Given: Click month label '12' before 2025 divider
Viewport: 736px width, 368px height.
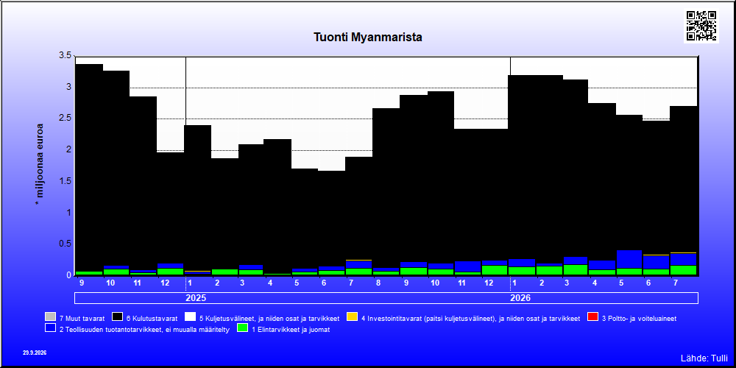Looking at the screenshot, I should tap(165, 283).
